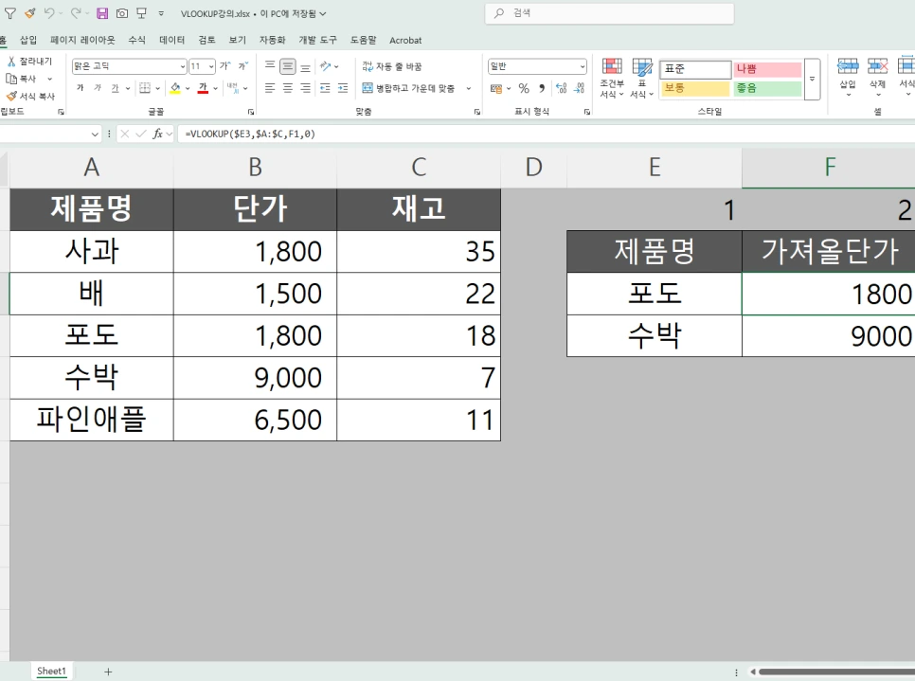
Task: Toggle bottom vertical alignment
Action: click(305, 66)
